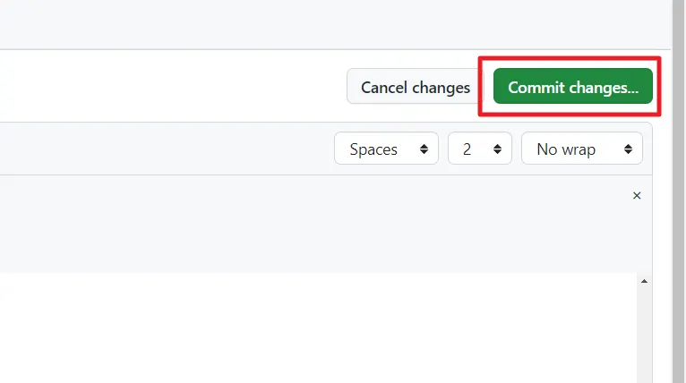Click the up-down arrows on the Spaces selector
686x383 pixels.
(x=423, y=149)
